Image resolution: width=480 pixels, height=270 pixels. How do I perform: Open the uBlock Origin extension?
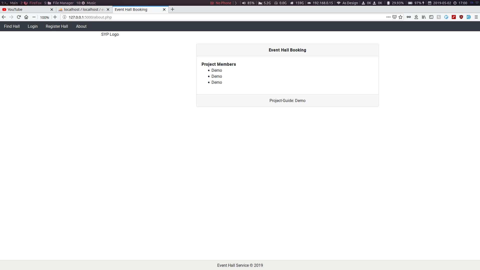(461, 17)
